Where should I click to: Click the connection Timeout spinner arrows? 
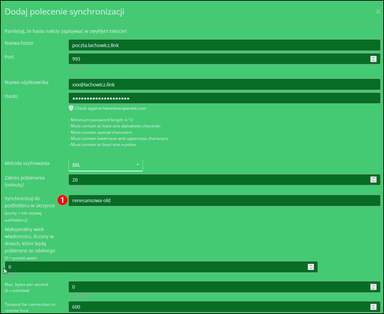[x=374, y=307]
